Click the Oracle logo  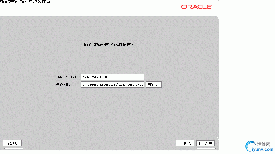(x=197, y=7)
